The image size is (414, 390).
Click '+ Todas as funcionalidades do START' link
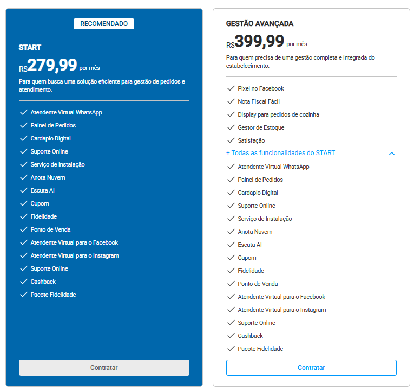coord(281,153)
